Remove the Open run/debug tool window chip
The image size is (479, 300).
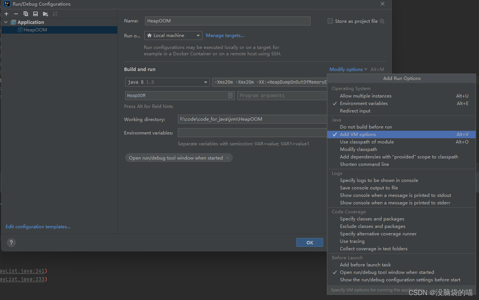(227, 158)
